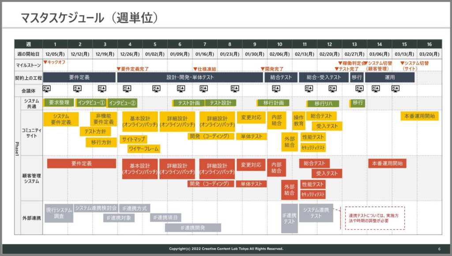Select the 02/06(月) week header cell
This screenshot has height=256, width=452.
coord(279,53)
